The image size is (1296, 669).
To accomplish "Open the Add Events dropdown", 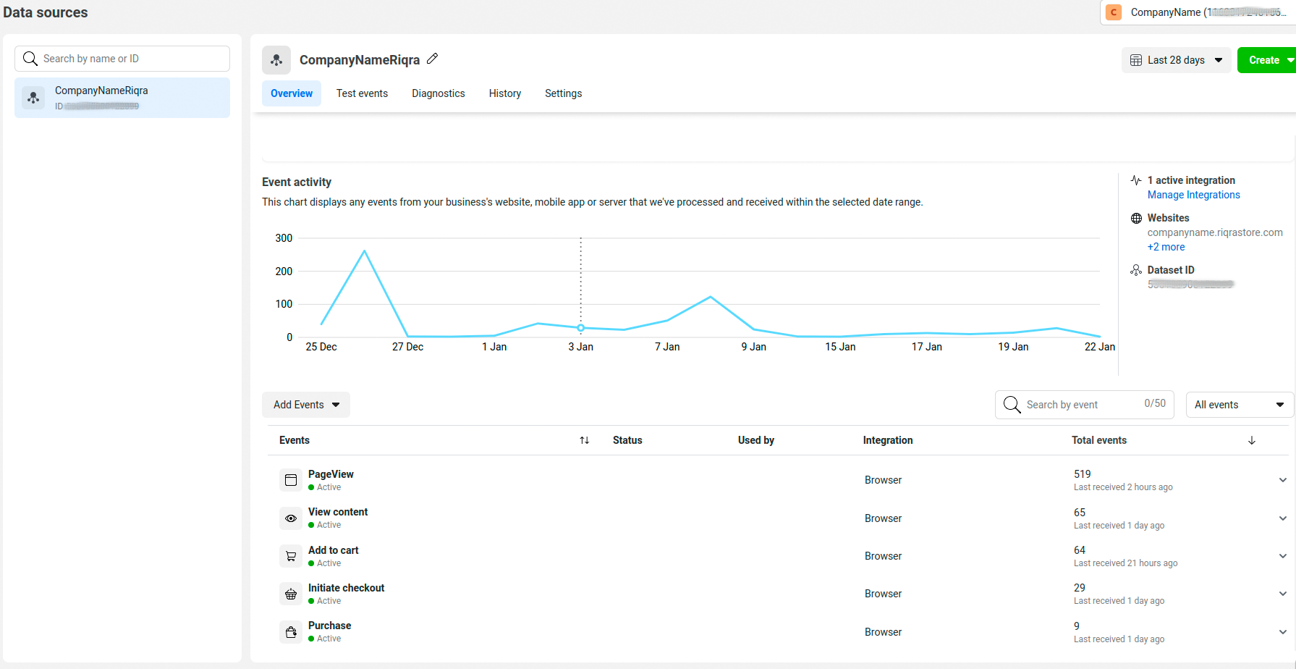I will pyautogui.click(x=306, y=405).
